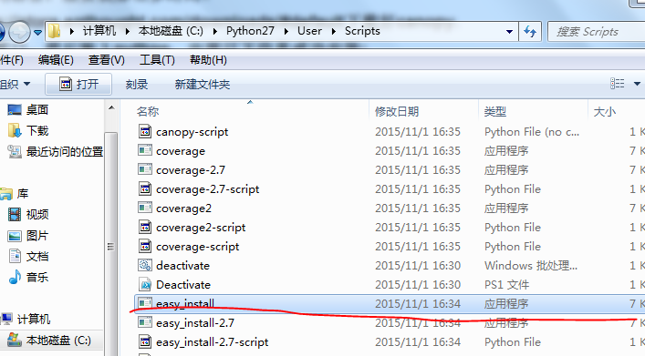
Task: Select the coverage-2.7 application icon
Action: (145, 169)
